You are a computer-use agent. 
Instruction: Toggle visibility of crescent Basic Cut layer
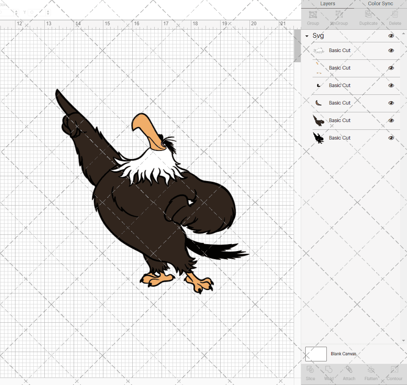(x=391, y=103)
